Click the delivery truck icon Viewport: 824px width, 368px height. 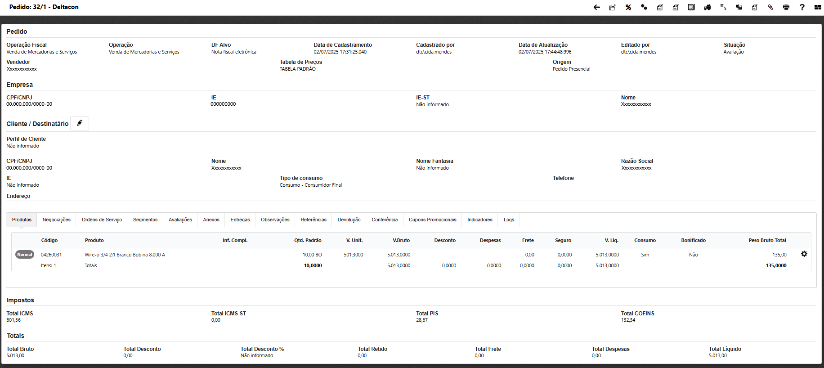pos(707,7)
